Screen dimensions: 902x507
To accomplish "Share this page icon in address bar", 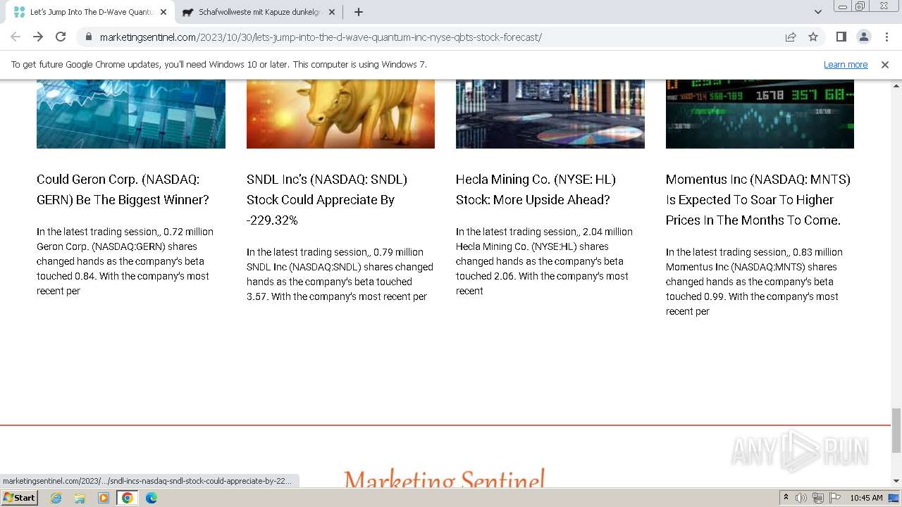I will [791, 37].
